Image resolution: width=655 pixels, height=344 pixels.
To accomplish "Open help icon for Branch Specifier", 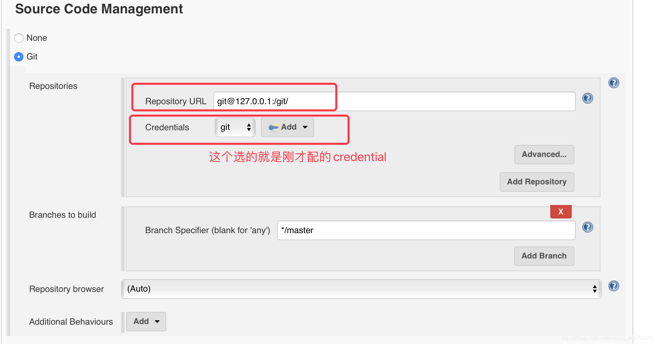I will point(587,227).
